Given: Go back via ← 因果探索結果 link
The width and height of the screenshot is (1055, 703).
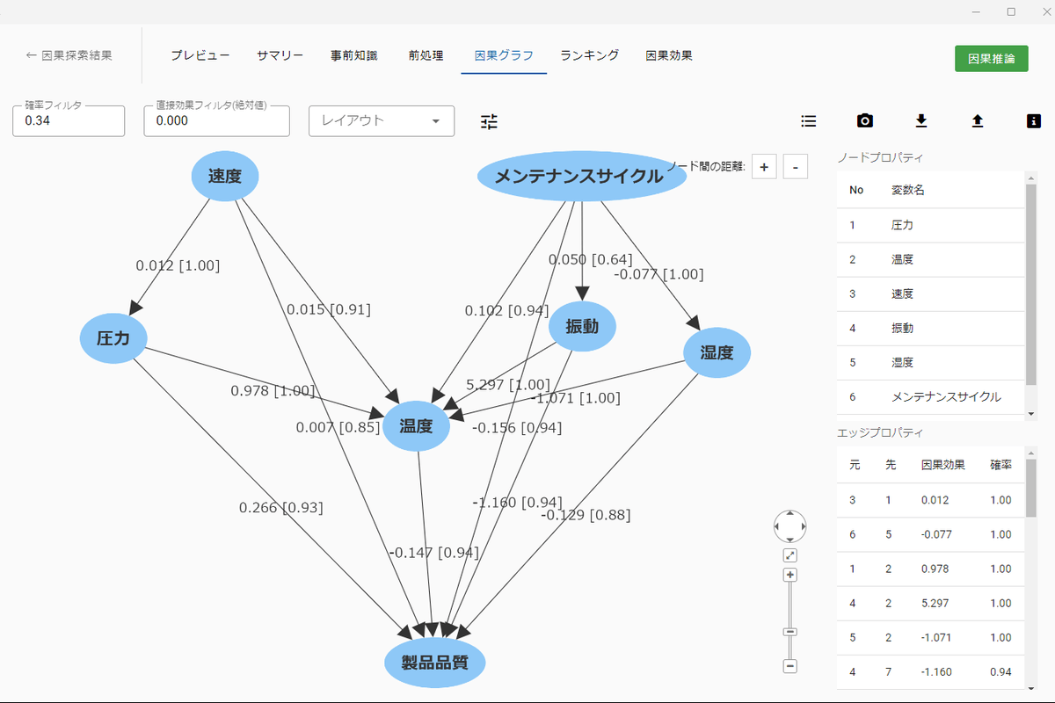Looking at the screenshot, I should tap(69, 55).
